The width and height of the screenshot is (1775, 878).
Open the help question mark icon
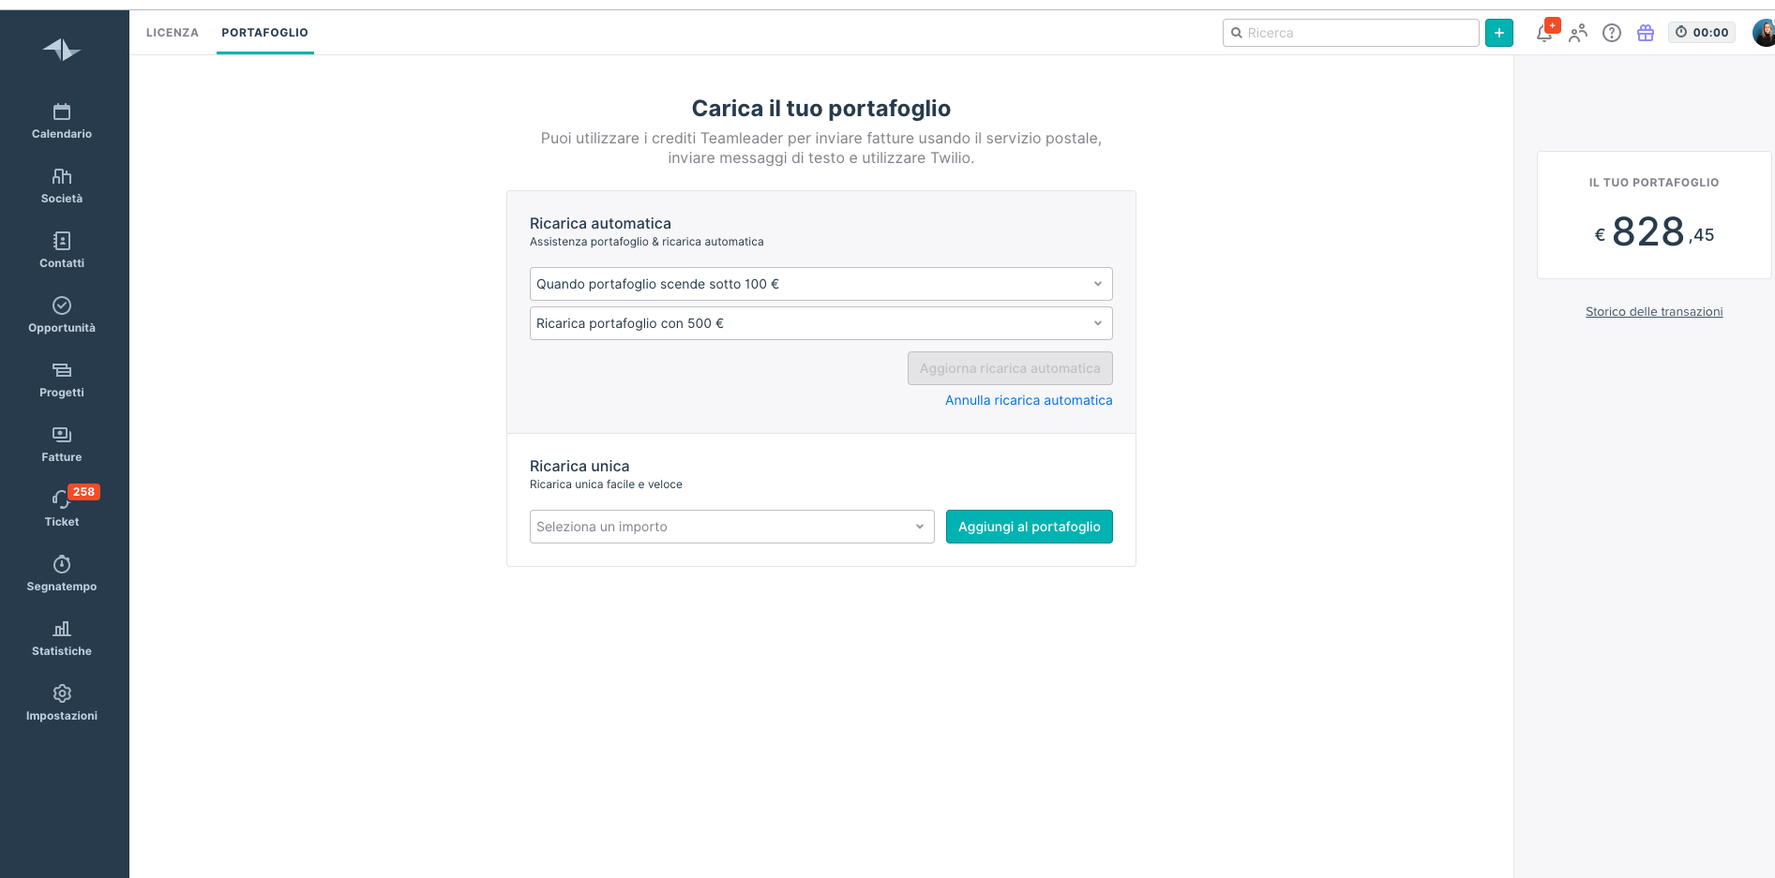pyautogui.click(x=1612, y=33)
